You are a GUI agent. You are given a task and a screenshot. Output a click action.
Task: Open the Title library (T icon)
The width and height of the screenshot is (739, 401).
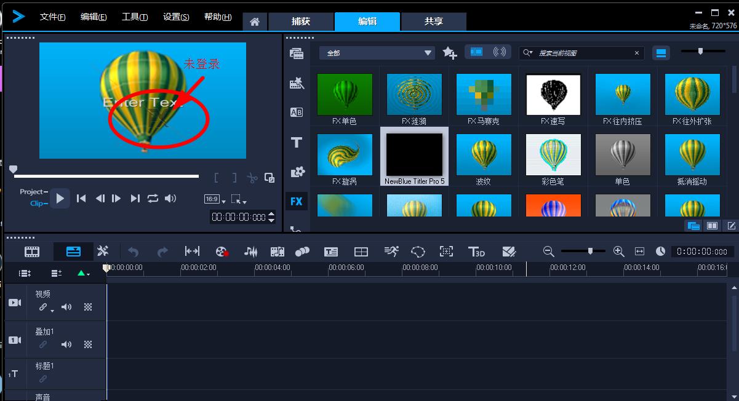tap(297, 143)
